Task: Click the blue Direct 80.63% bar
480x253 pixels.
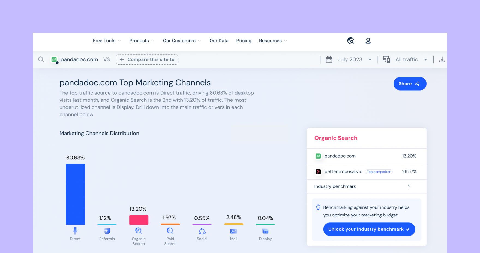Action: pyautogui.click(x=76, y=194)
